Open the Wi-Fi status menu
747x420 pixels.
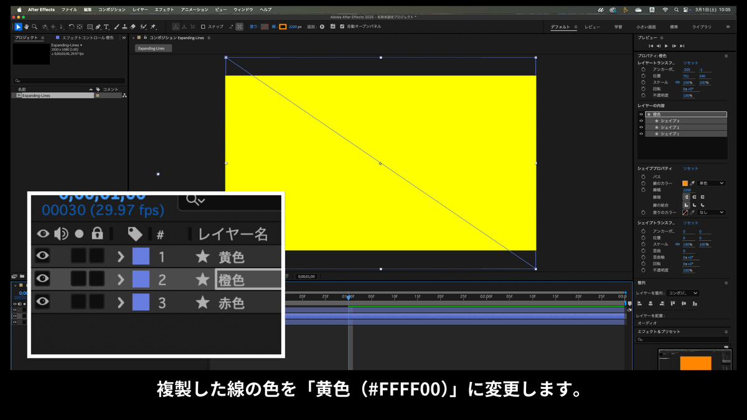pos(665,10)
